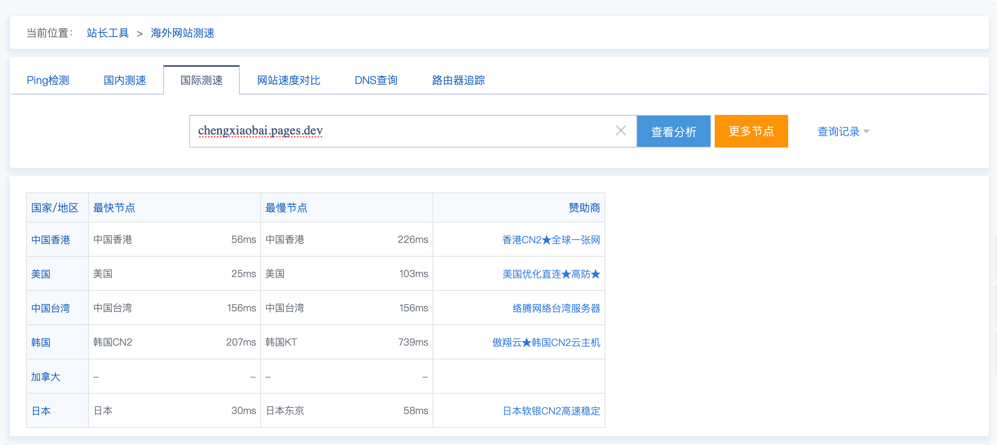Clear the URL input using the X icon
The height and width of the screenshot is (445, 997).
[x=621, y=131]
